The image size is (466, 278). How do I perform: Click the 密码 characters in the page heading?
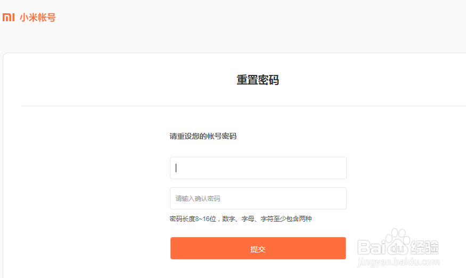click(x=268, y=80)
